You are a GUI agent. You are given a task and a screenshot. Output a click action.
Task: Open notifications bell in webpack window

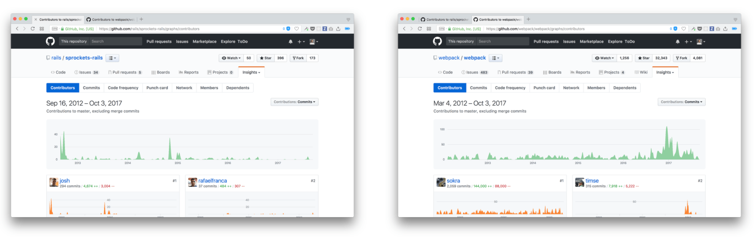pos(678,41)
